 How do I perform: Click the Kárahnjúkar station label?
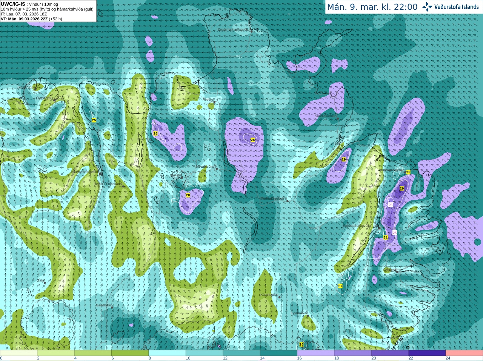click(x=269, y=295)
